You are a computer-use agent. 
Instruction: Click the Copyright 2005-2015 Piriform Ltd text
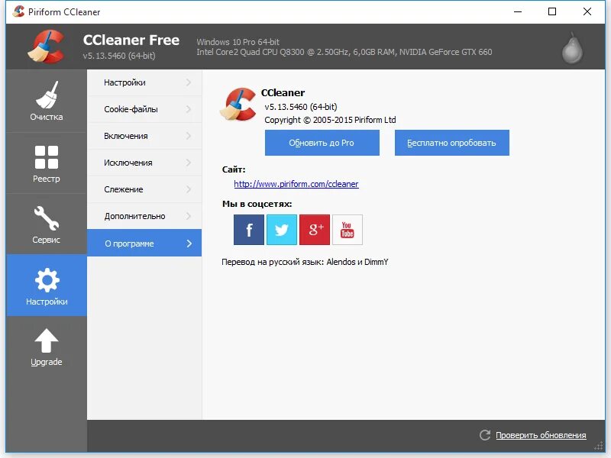click(330, 120)
